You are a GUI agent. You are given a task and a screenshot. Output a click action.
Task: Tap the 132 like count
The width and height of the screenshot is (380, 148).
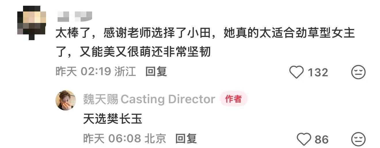[x=318, y=73]
